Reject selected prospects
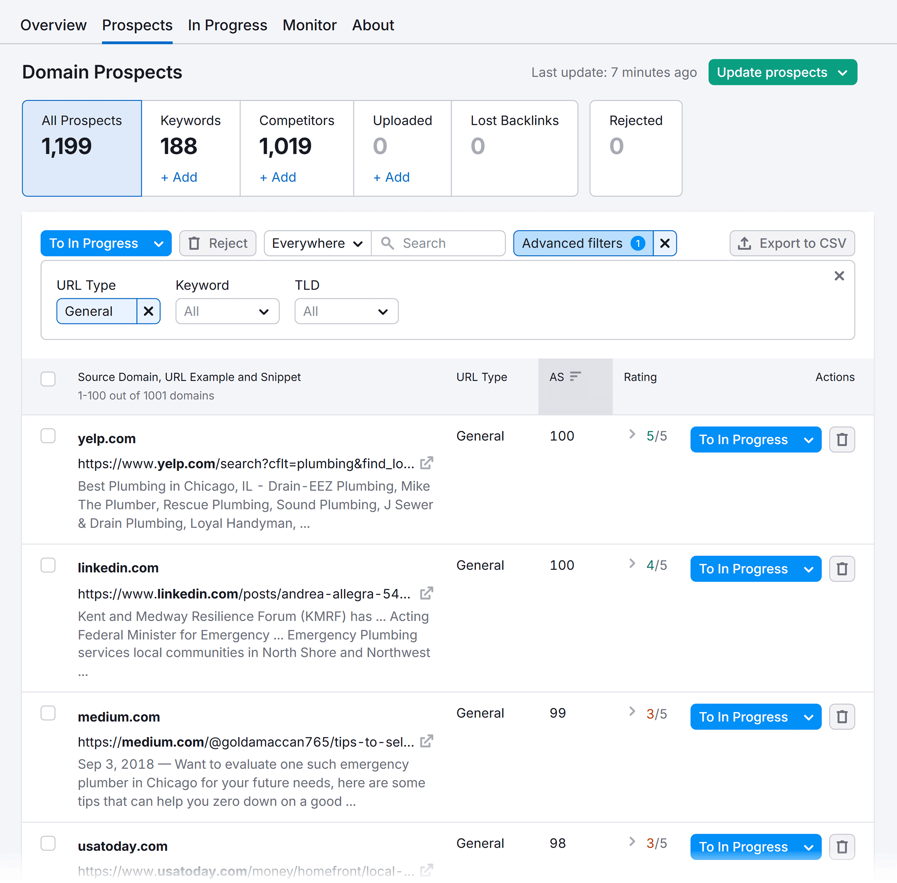The height and width of the screenshot is (883, 897). point(218,243)
